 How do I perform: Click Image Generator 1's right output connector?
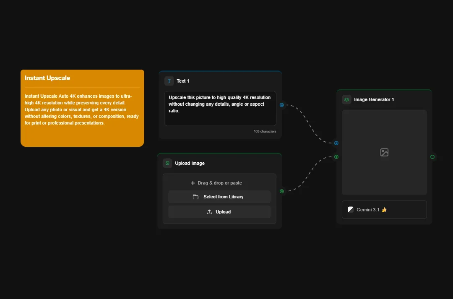[x=432, y=157]
